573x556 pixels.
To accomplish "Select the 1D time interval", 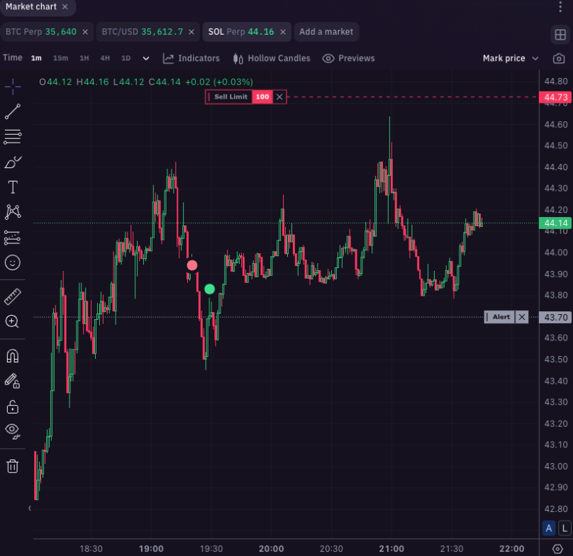I will (126, 58).
